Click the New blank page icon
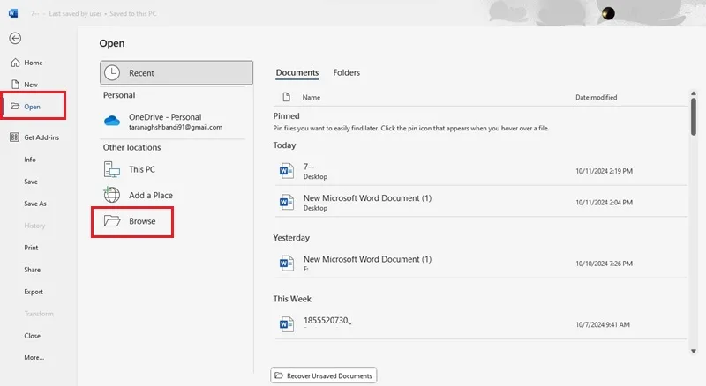Screen dimensions: 706x386 pos(15,85)
